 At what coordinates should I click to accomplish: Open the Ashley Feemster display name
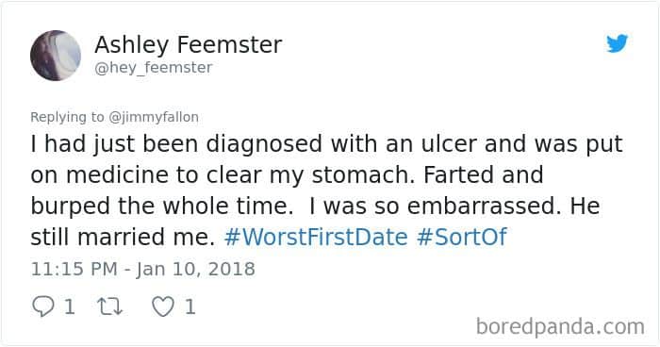(189, 44)
